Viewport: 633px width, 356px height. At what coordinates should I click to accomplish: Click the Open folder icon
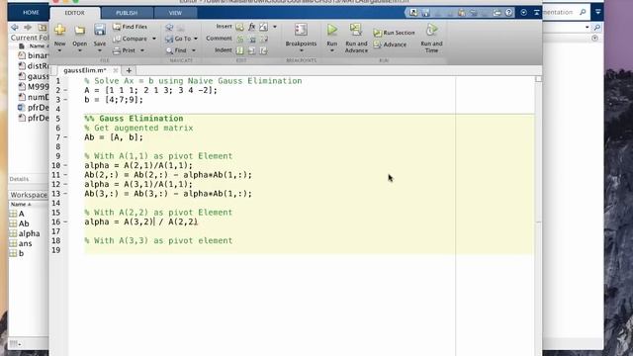click(79, 30)
